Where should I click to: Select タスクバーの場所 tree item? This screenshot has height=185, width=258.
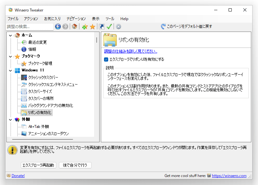[x=41, y=99]
